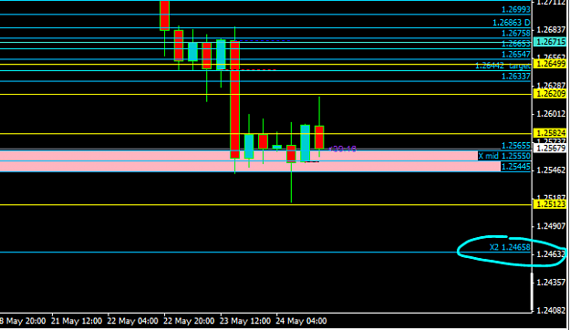Image resolution: width=570 pixels, height=330 pixels.
Task: Click the 1.26547 level label
Action: tap(516, 55)
